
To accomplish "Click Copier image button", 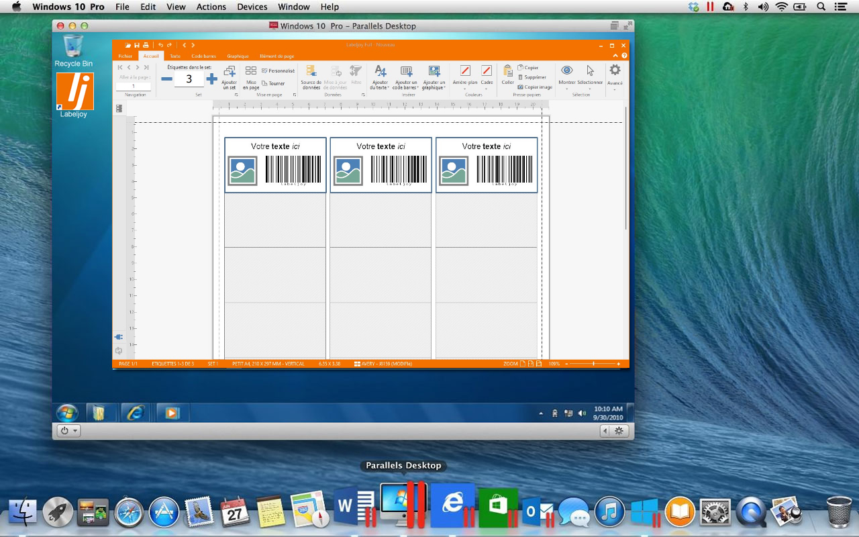I will [535, 87].
